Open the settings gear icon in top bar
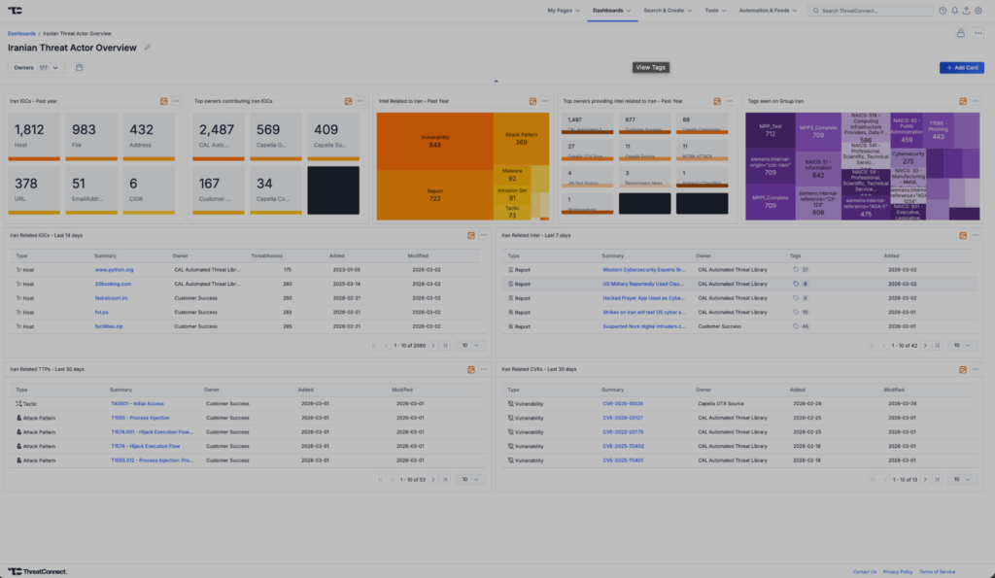 click(x=978, y=11)
